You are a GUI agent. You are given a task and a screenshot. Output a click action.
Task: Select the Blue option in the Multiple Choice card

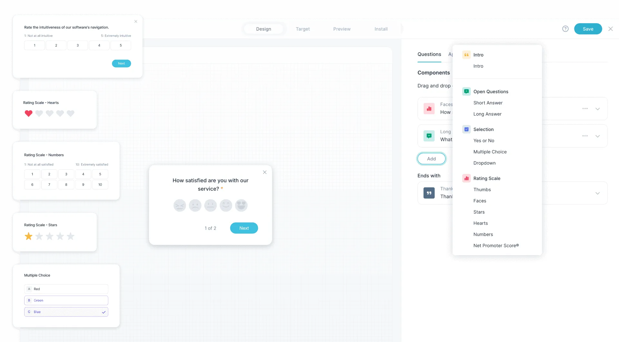coord(66,312)
